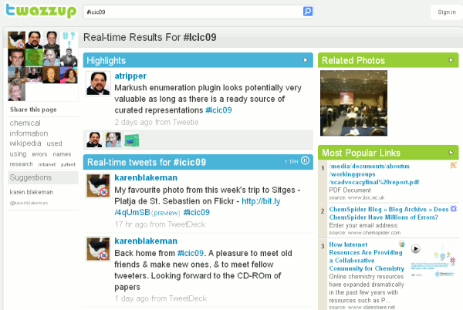The width and height of the screenshot is (463, 310).
Task: Open karenblakeman avatar on first tweet
Action: [x=98, y=186]
